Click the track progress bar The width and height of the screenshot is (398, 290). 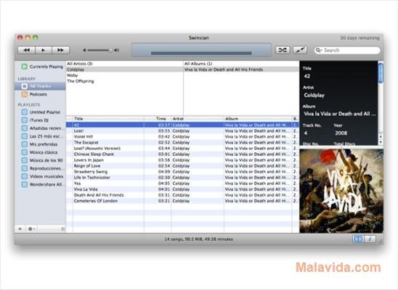[x=201, y=53]
